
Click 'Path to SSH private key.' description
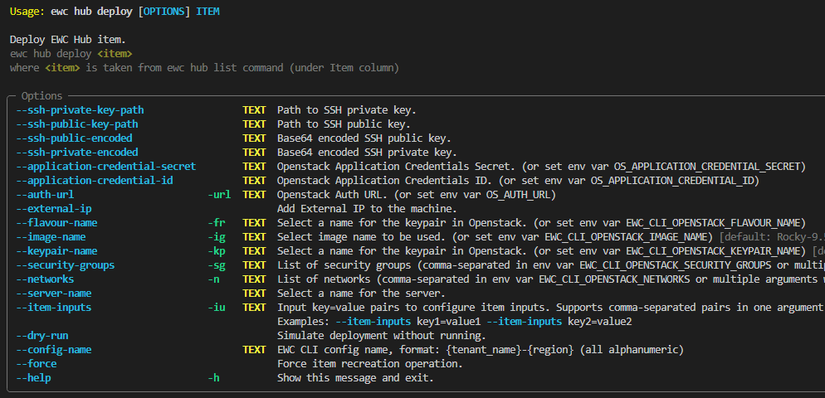pyautogui.click(x=347, y=110)
